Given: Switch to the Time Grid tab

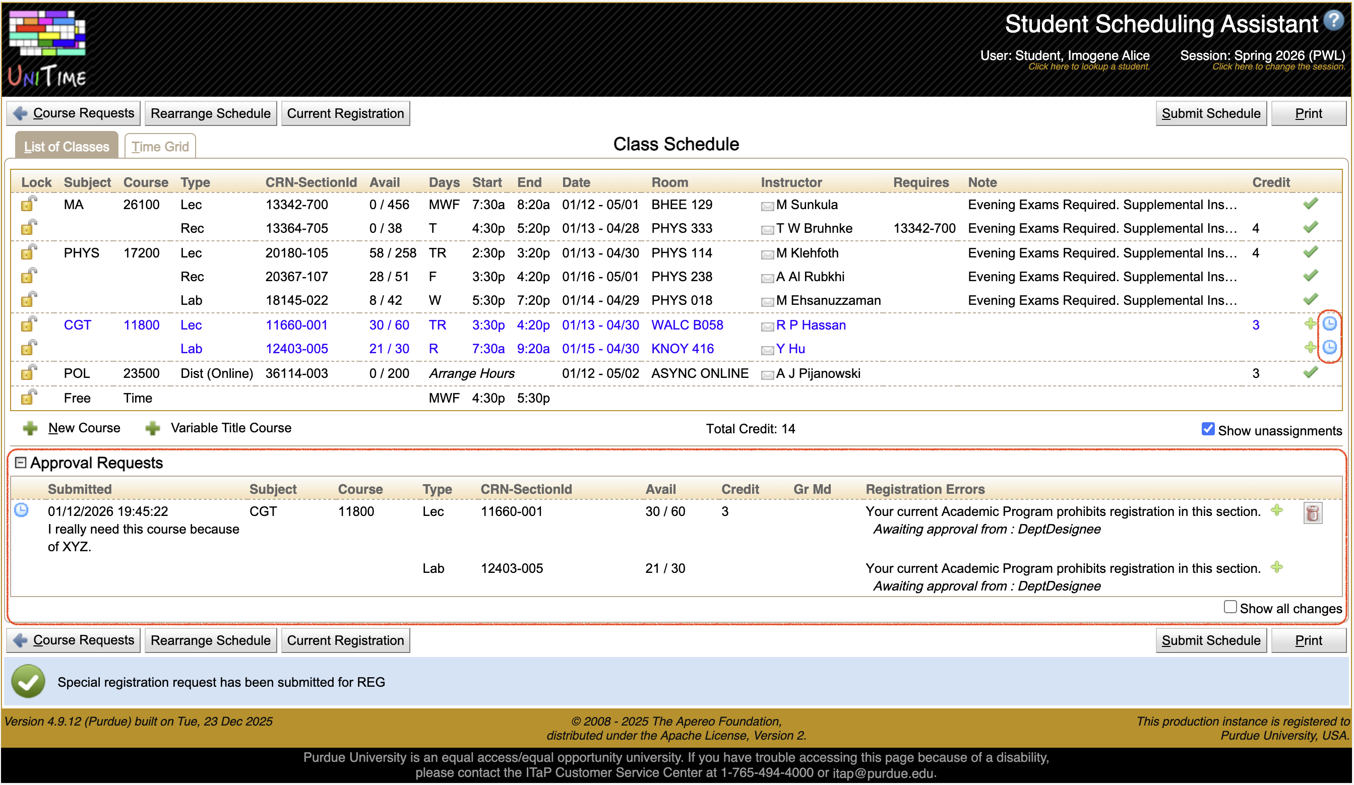Looking at the screenshot, I should click(x=160, y=146).
